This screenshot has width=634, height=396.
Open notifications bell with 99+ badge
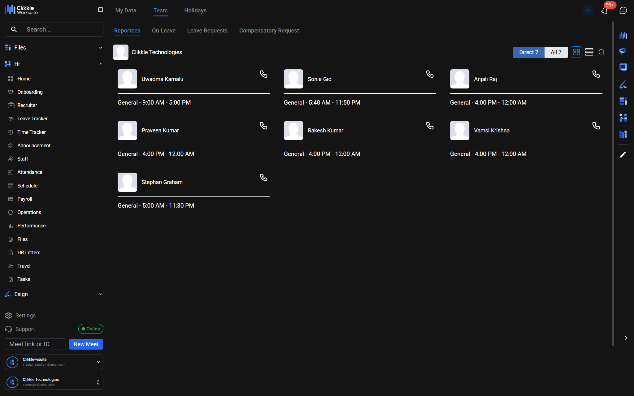(604, 11)
